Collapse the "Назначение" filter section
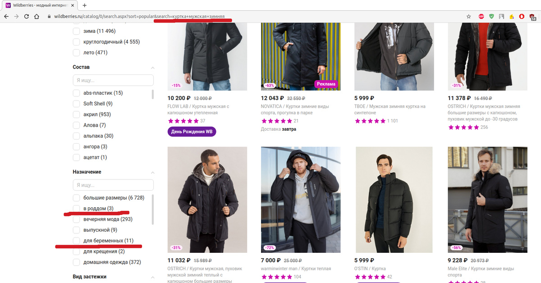The height and width of the screenshot is (283, 541). click(152, 173)
